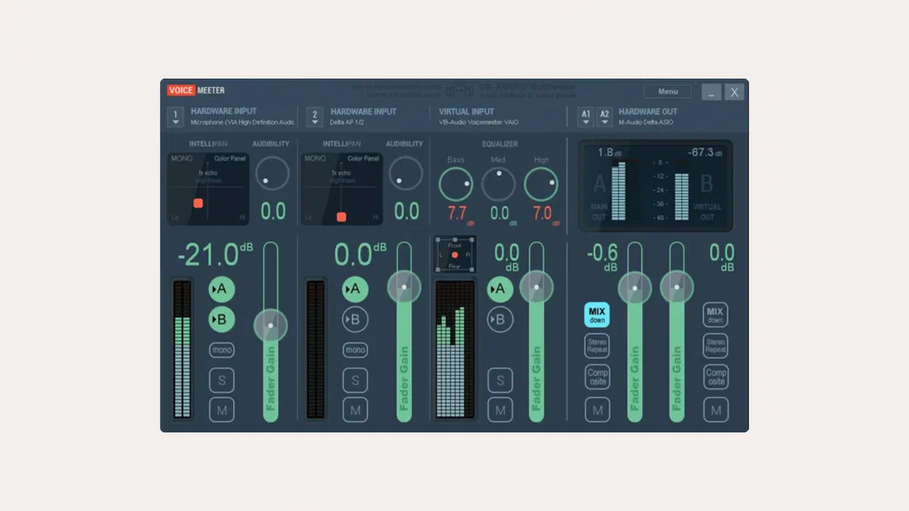Open the Menu button
Screen dimensions: 909x511
tap(667, 92)
